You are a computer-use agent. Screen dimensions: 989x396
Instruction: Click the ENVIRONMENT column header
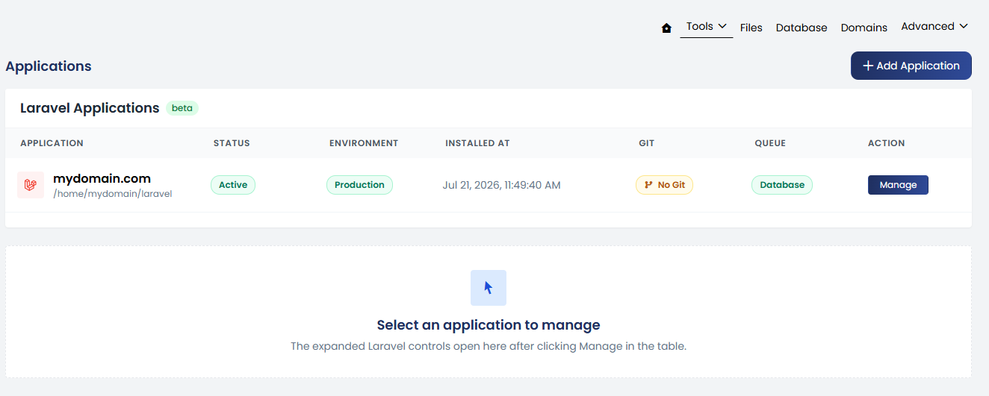click(x=364, y=143)
